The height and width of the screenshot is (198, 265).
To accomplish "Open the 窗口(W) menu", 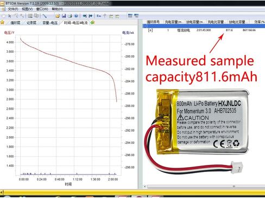I will coord(42,9).
